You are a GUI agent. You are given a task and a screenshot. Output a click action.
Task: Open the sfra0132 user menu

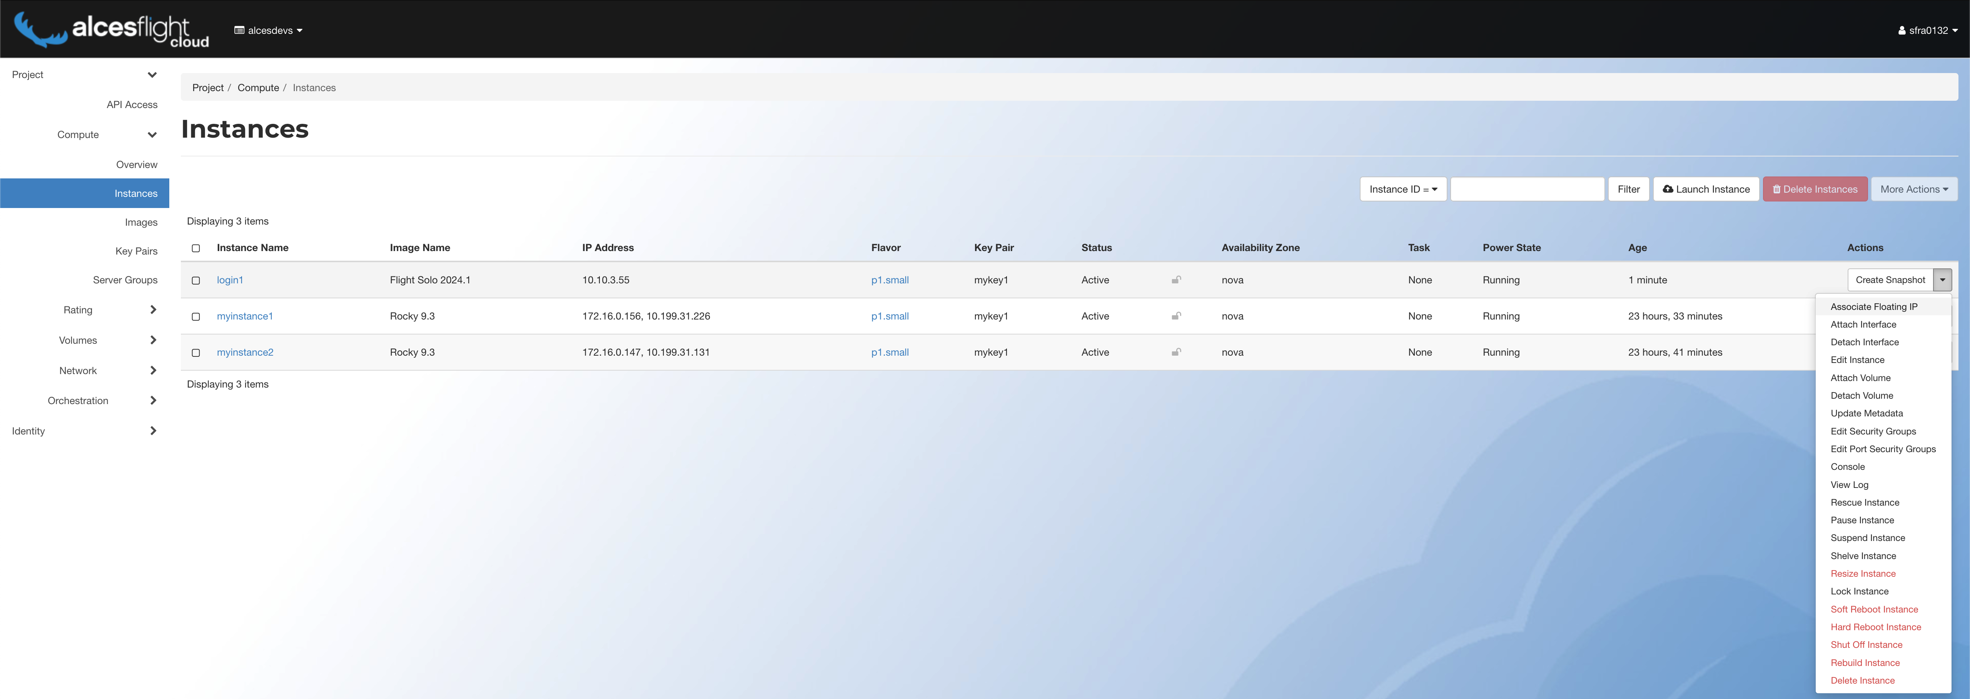coord(1927,30)
